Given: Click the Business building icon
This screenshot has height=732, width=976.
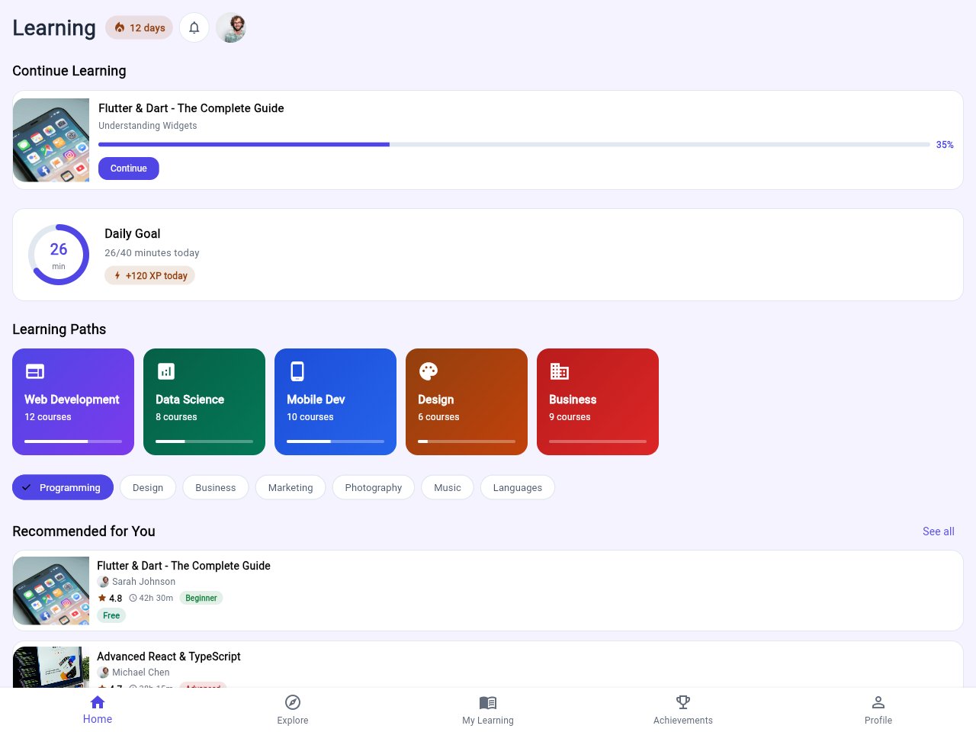Looking at the screenshot, I should click(560, 371).
